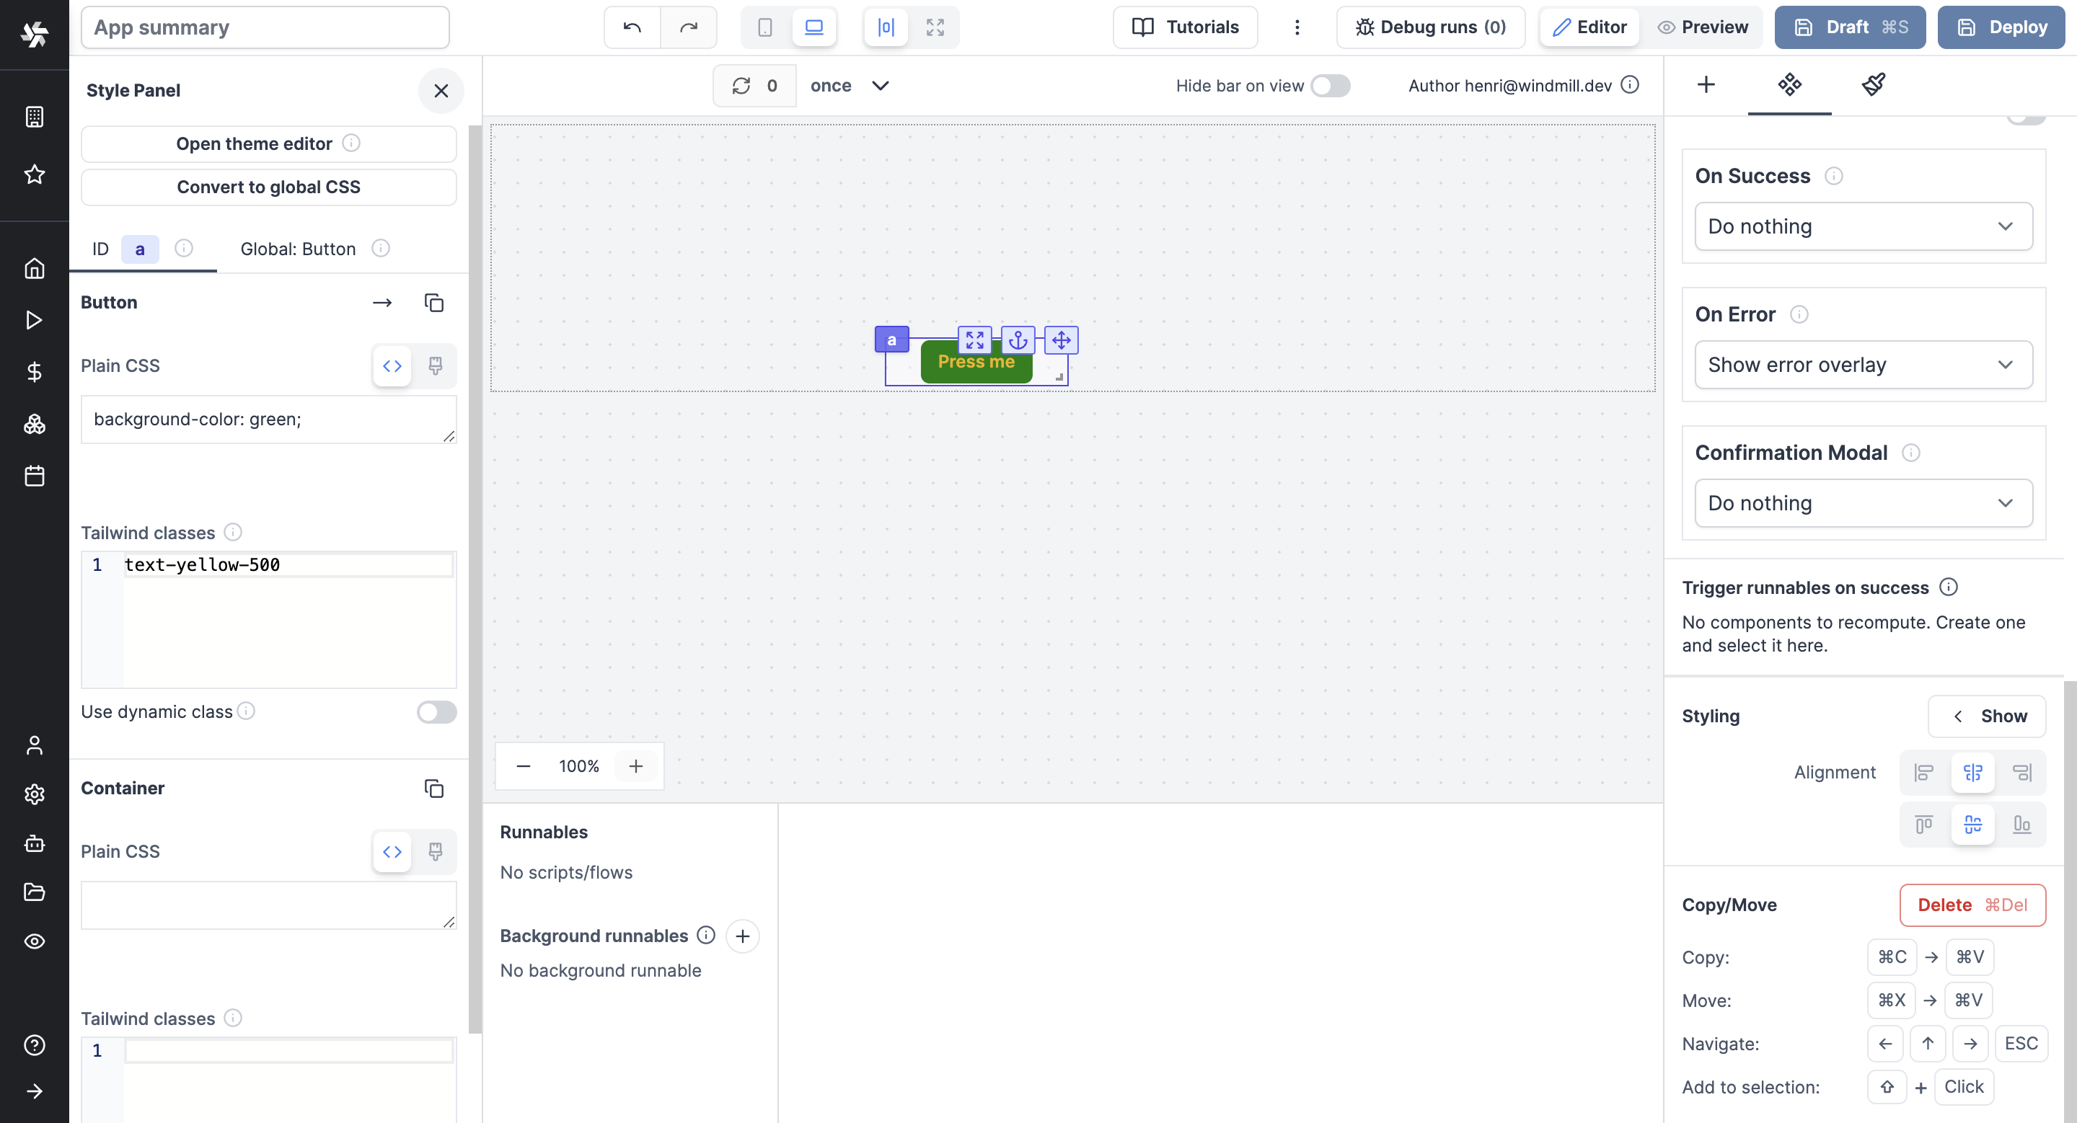Copy Button style with copy icon
Viewport: 2077px width, 1123px height.
pos(433,303)
